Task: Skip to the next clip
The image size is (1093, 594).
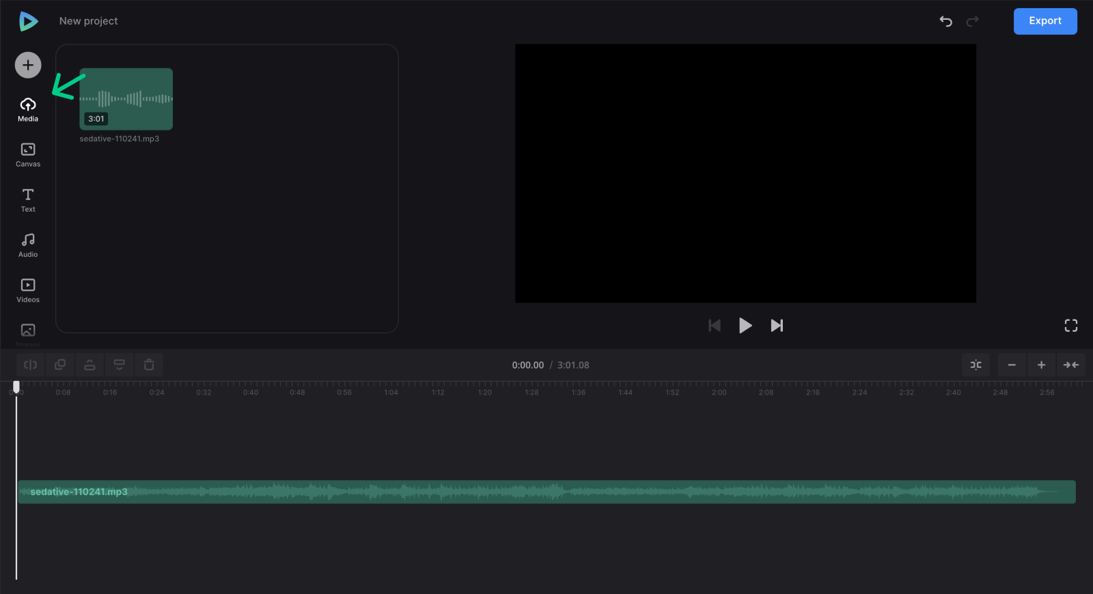Action: pos(777,326)
